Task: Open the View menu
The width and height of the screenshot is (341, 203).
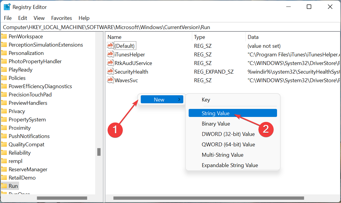Action: (x=39, y=18)
